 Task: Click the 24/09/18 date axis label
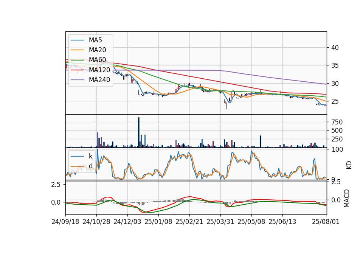(x=65, y=222)
